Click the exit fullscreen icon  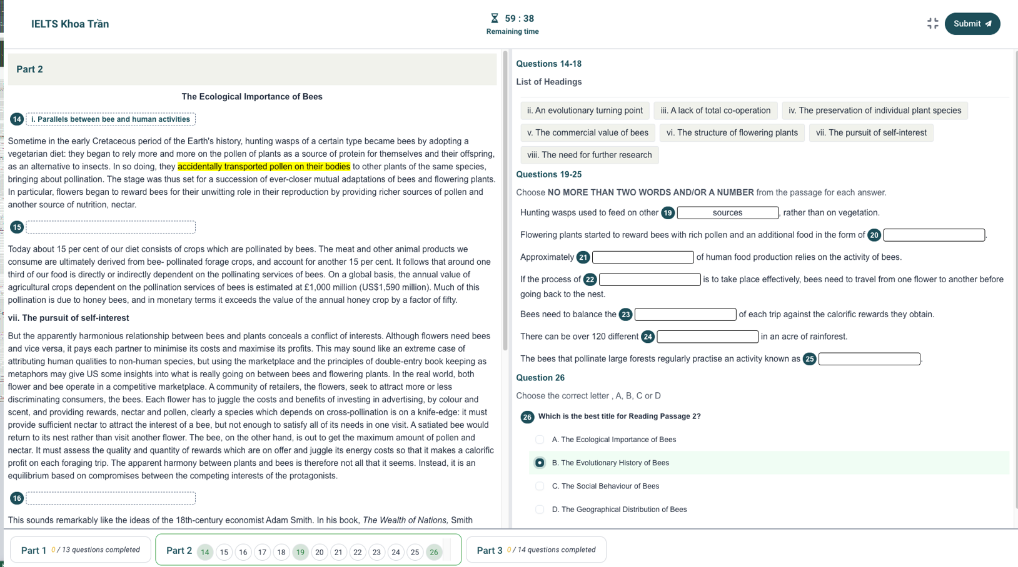pos(932,24)
